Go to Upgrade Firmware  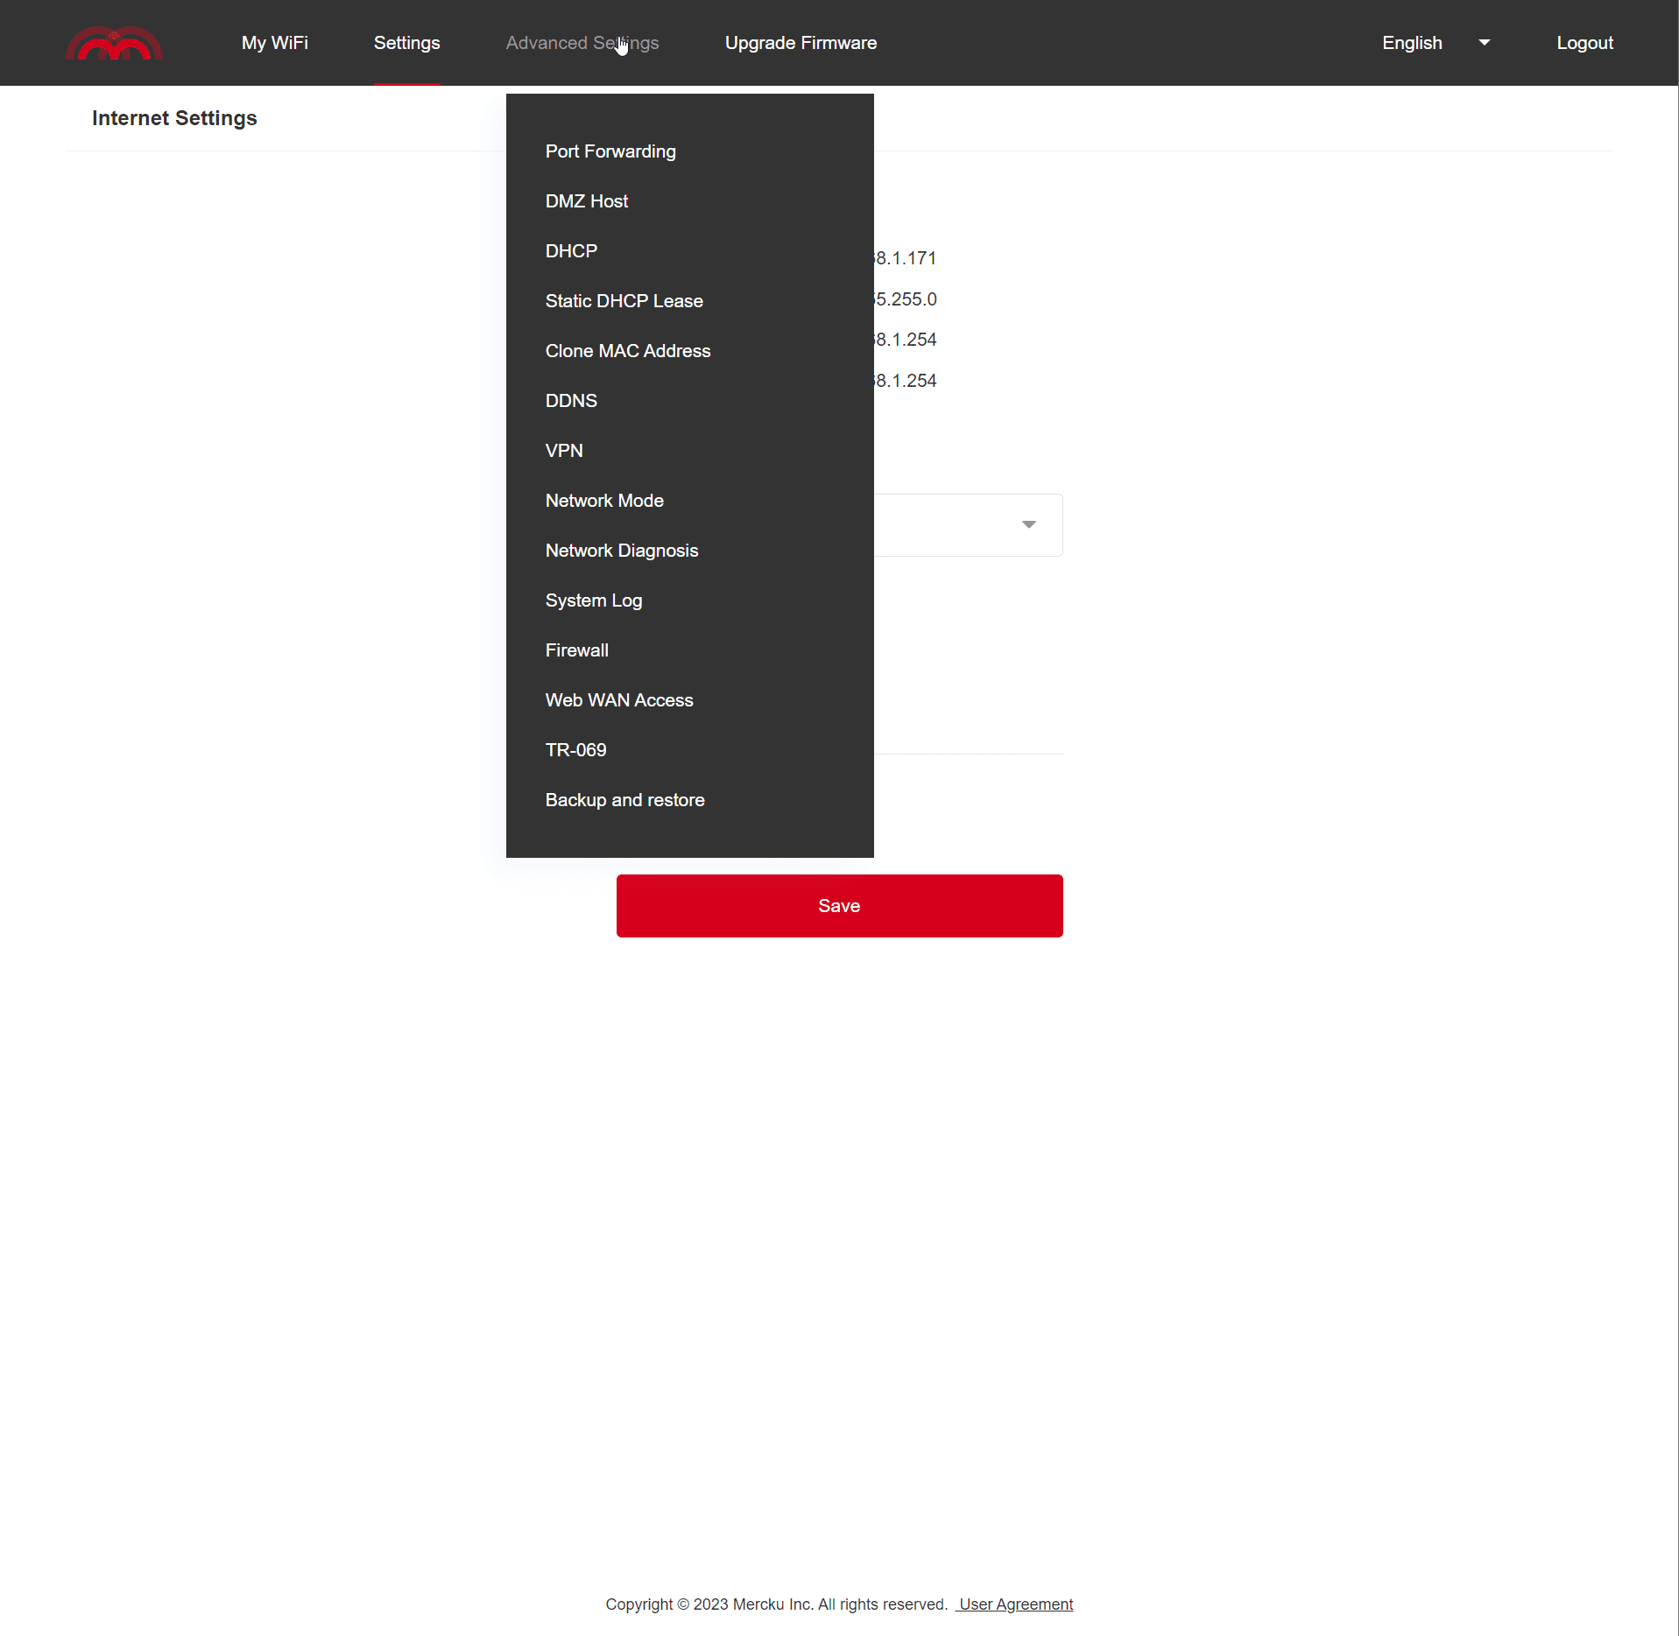(801, 43)
